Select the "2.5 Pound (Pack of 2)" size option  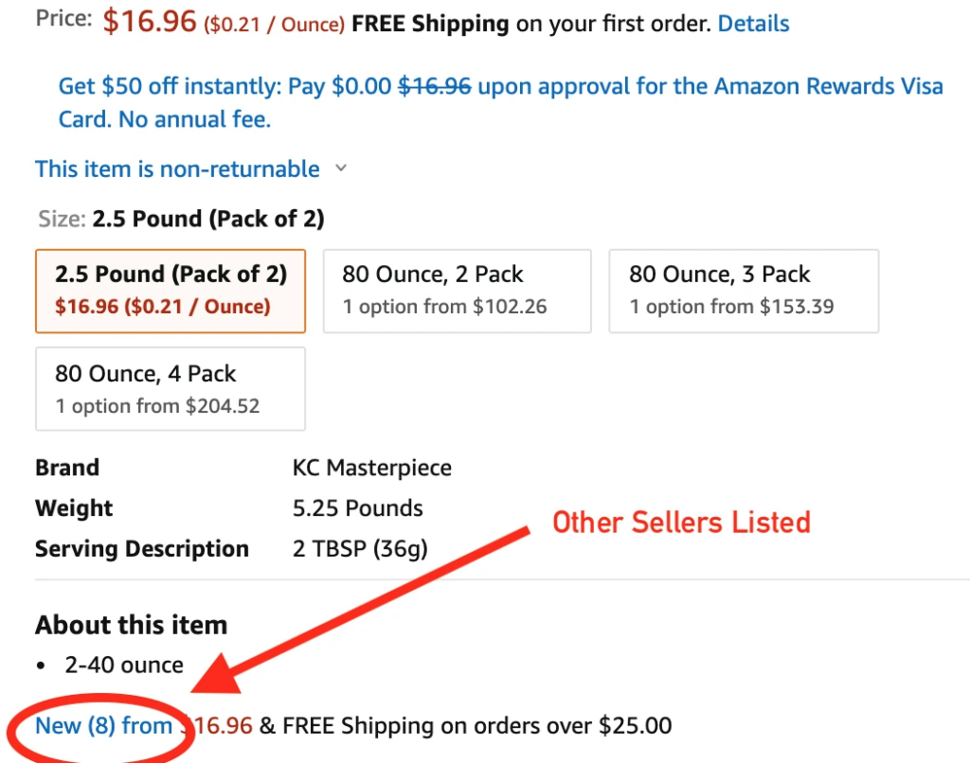[x=171, y=289]
